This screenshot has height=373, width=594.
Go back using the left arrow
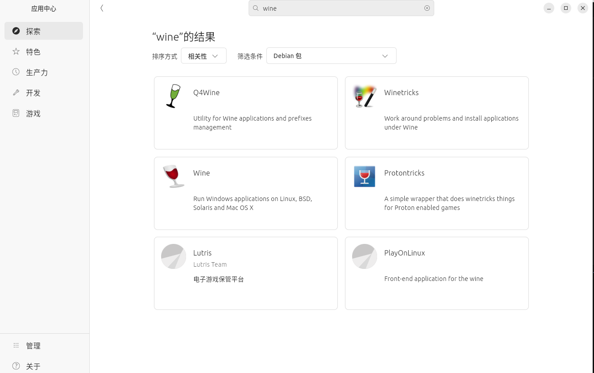tap(102, 8)
